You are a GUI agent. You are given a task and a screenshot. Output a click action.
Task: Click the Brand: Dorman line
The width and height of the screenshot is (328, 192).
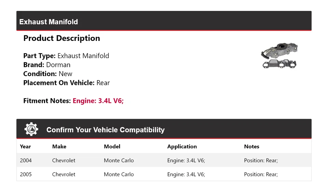tap(47, 65)
